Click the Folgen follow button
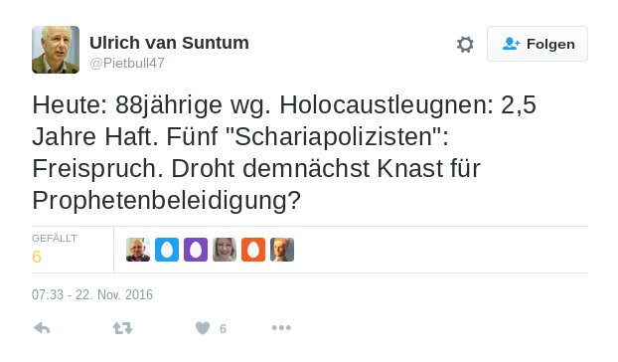The height and width of the screenshot is (362, 618). (x=538, y=44)
